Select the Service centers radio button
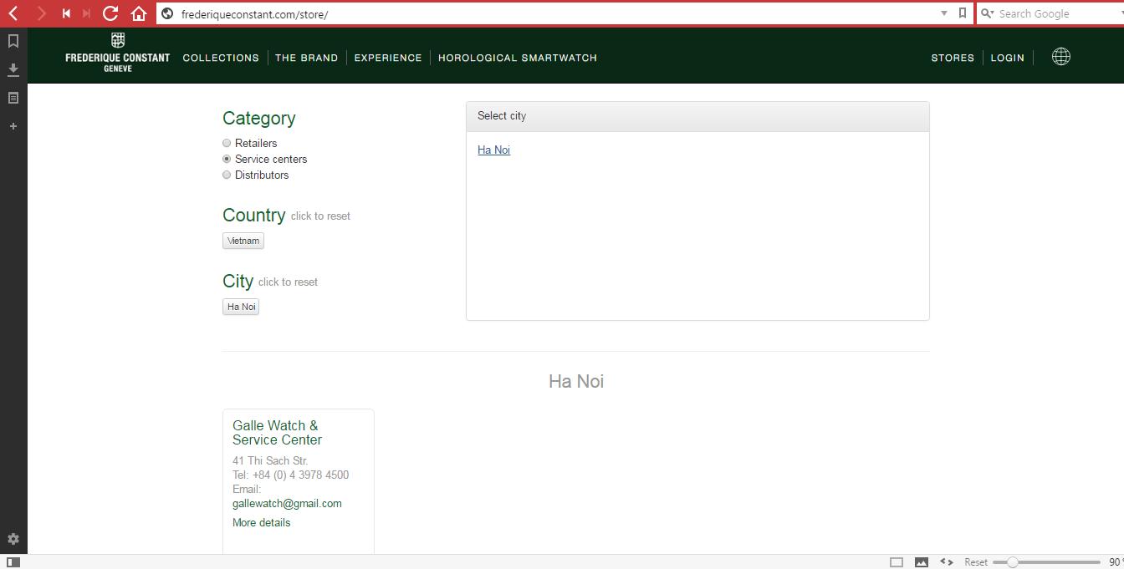Viewport: 1124px width, 569px height. 227,159
